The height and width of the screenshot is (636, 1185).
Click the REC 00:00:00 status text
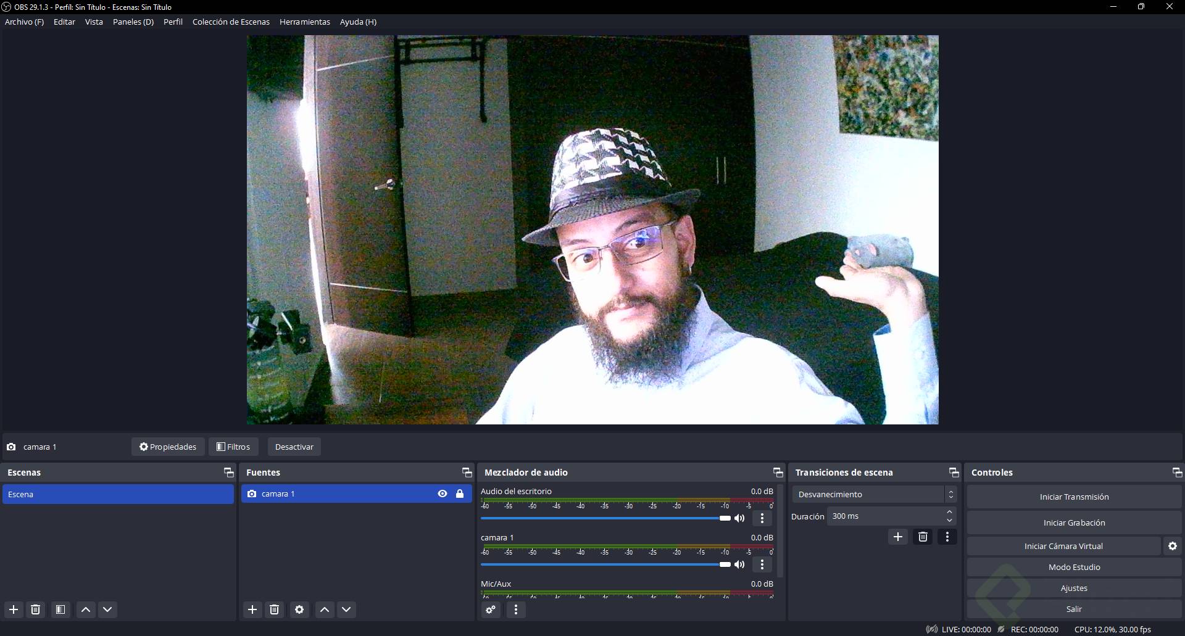(1034, 629)
